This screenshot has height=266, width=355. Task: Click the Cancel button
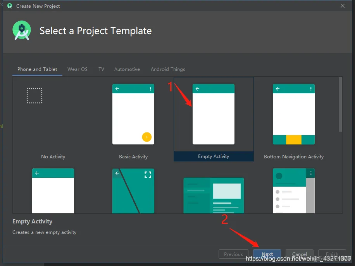(x=300, y=254)
